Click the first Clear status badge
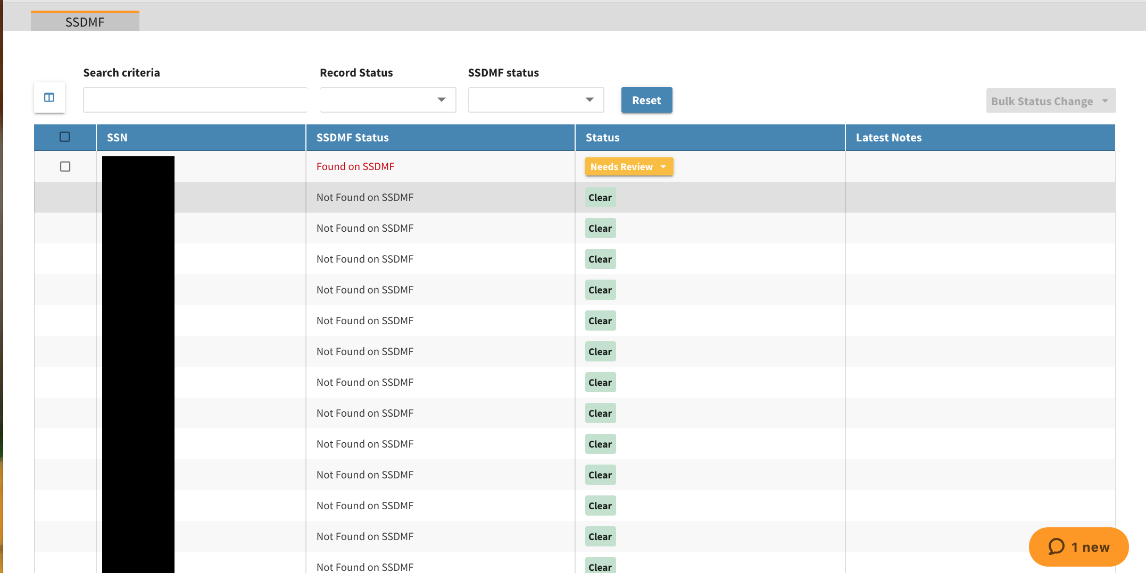Image resolution: width=1146 pixels, height=573 pixels. point(600,198)
